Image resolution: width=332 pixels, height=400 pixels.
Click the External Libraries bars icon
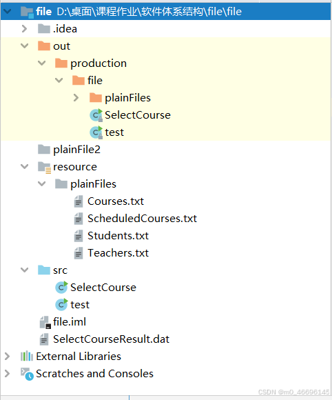tap(27, 357)
